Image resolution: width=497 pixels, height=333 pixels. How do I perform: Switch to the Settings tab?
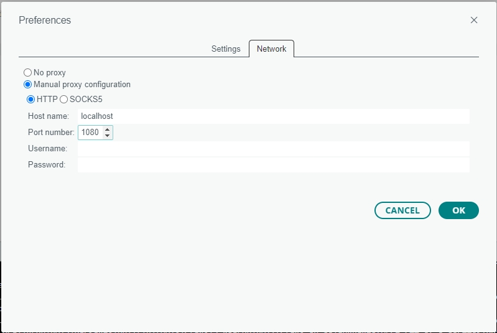(226, 49)
